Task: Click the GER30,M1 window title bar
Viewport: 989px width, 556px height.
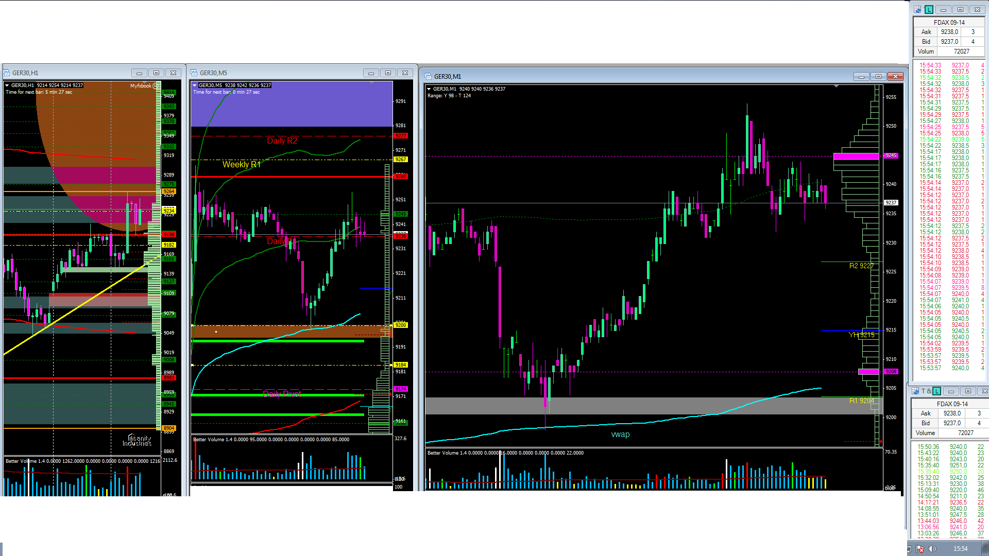Action: (618, 77)
